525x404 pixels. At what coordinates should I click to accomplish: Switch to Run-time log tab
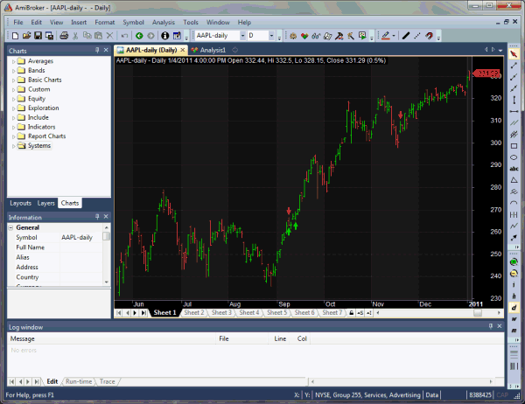[79, 381]
